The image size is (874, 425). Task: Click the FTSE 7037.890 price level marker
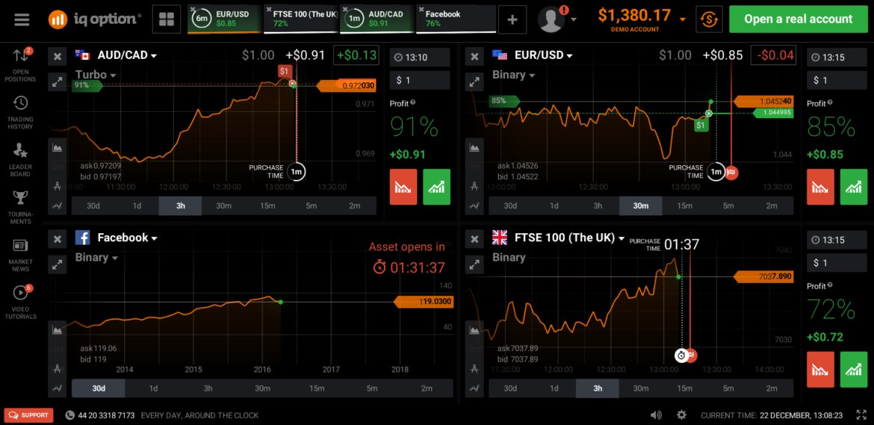[x=763, y=277]
